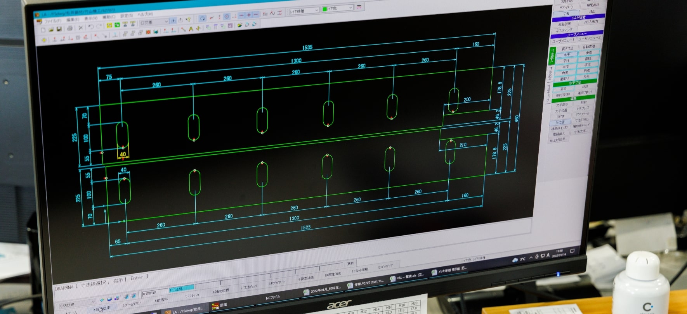Click the yellow fit-view icon after redo
The height and width of the screenshot is (314, 687).
[109, 25]
